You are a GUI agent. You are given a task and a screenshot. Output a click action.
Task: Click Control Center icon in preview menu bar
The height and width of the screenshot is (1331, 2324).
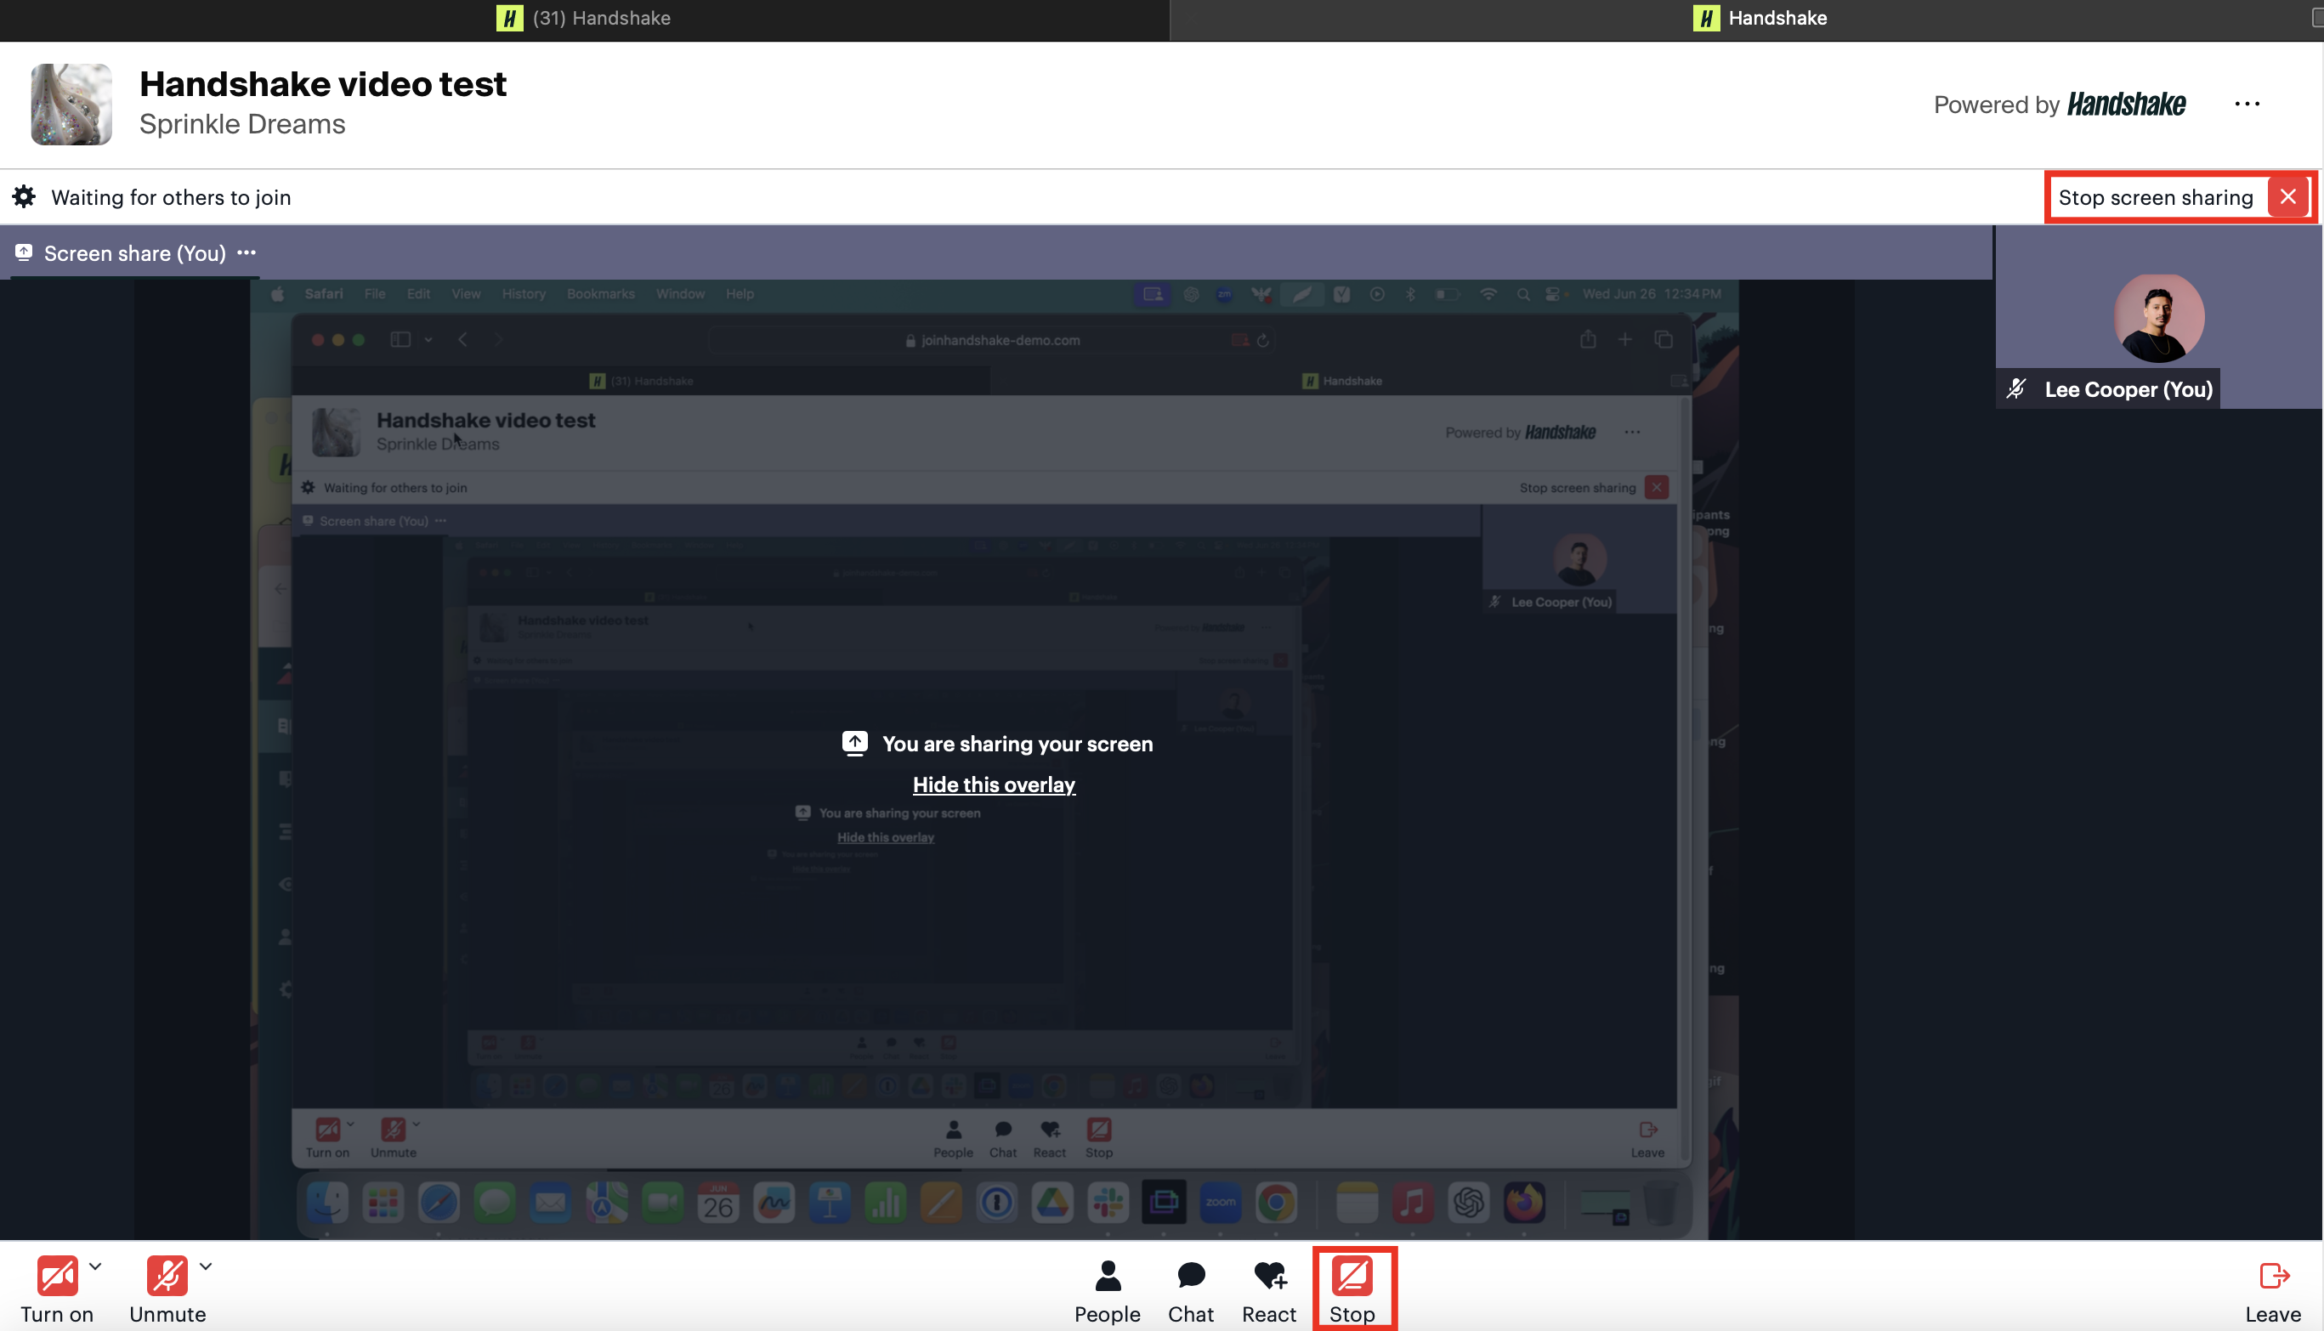point(1552,294)
